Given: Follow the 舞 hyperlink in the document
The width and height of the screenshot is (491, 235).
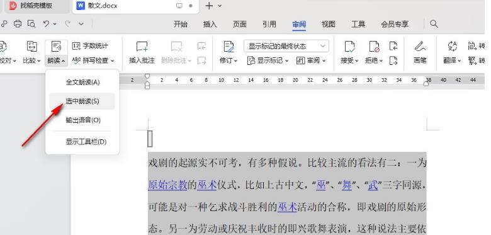Looking at the screenshot, I should pyautogui.click(x=347, y=185).
